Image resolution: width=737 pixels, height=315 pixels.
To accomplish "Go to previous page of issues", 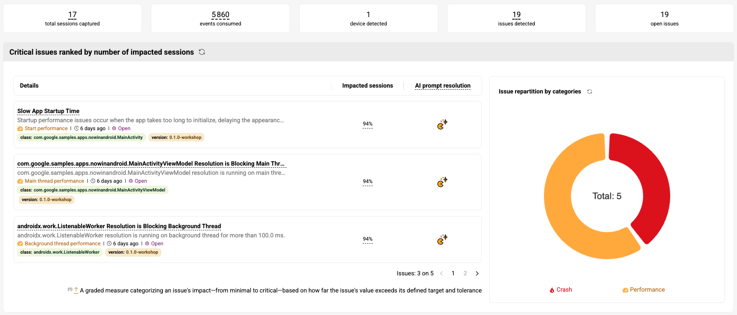I will click(441, 274).
